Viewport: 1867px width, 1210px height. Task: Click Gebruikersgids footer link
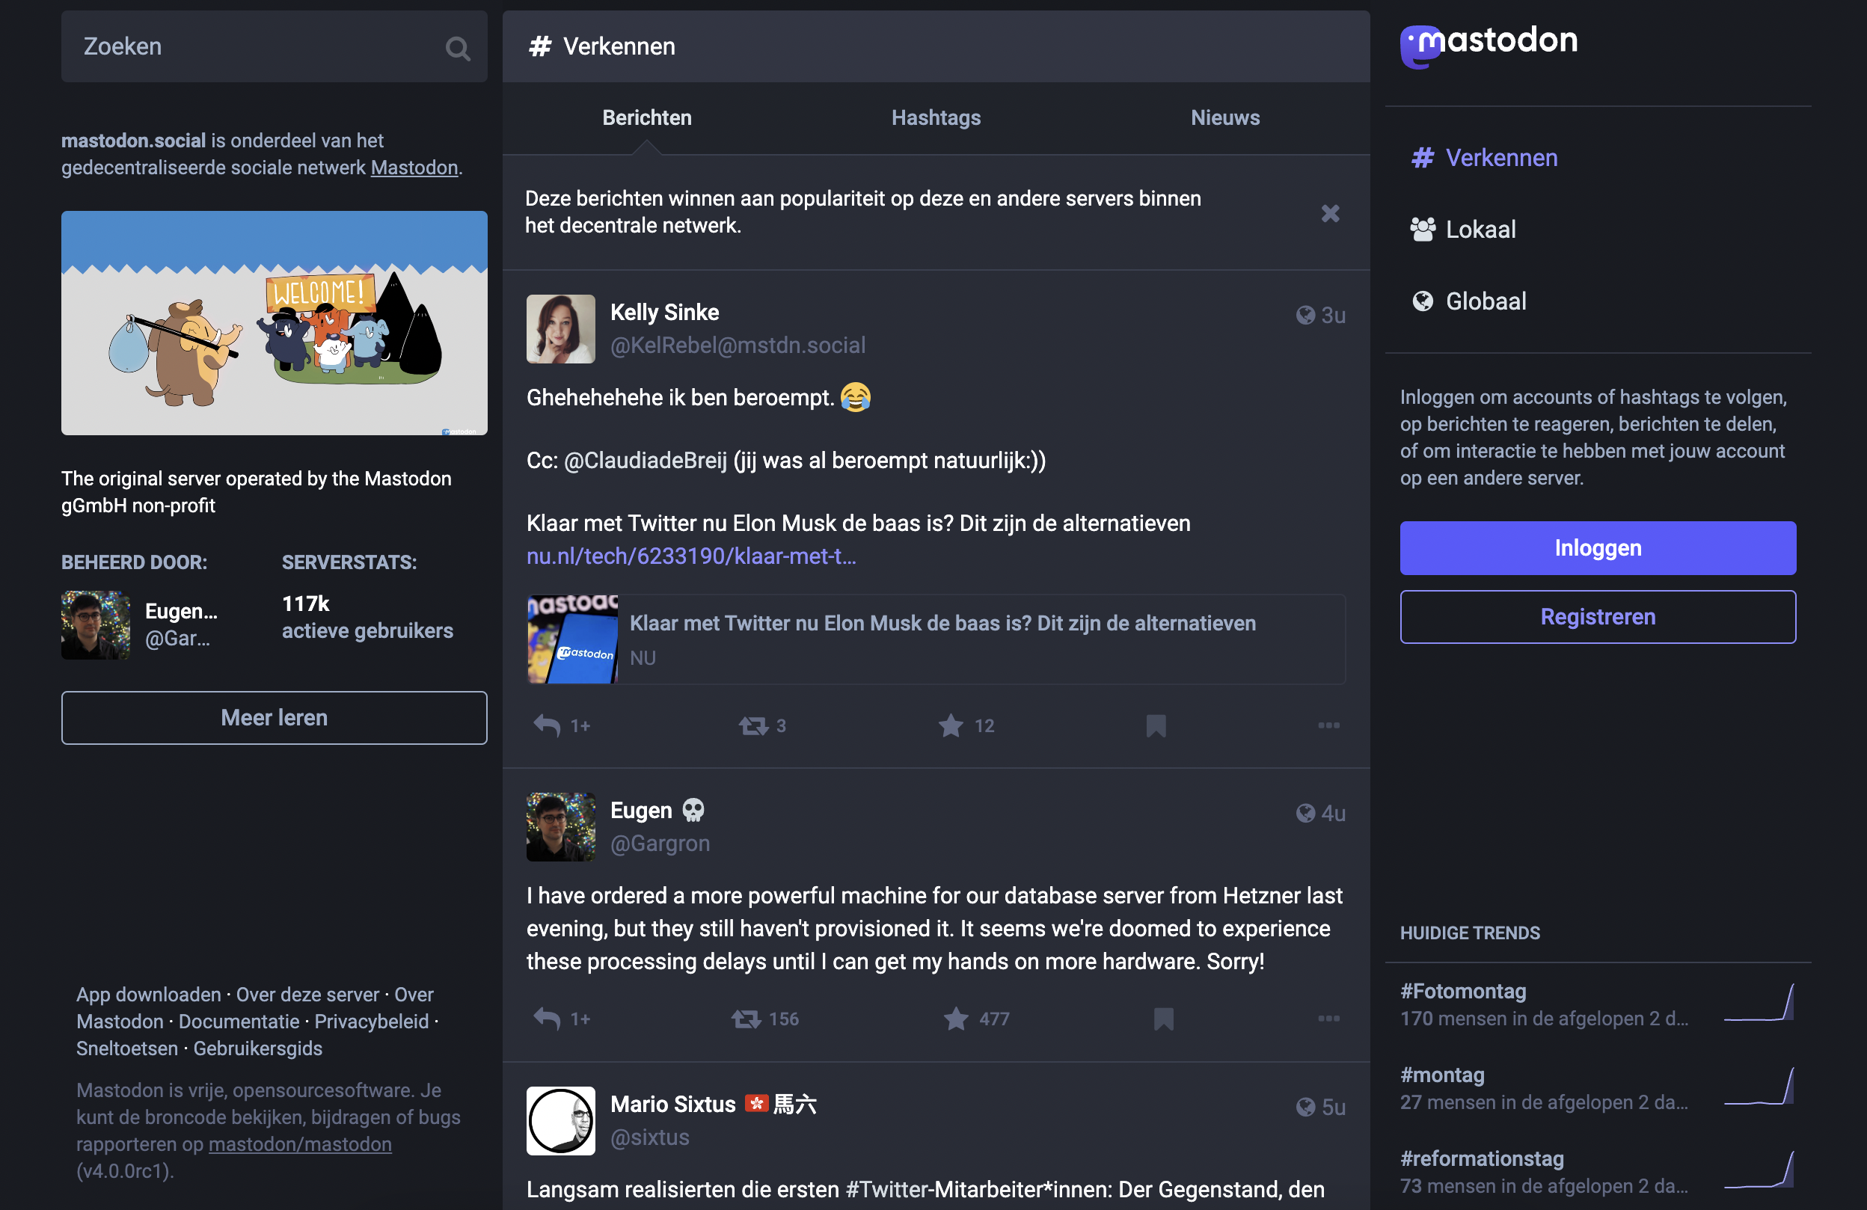(257, 1048)
